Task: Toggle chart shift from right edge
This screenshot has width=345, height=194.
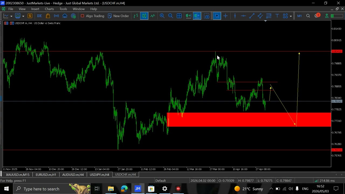Action: pos(197,16)
